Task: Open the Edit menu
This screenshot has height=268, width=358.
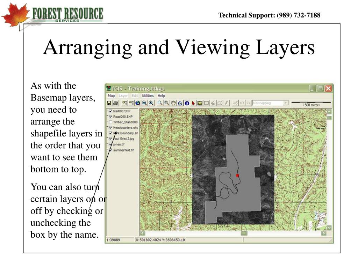Action: (135, 96)
